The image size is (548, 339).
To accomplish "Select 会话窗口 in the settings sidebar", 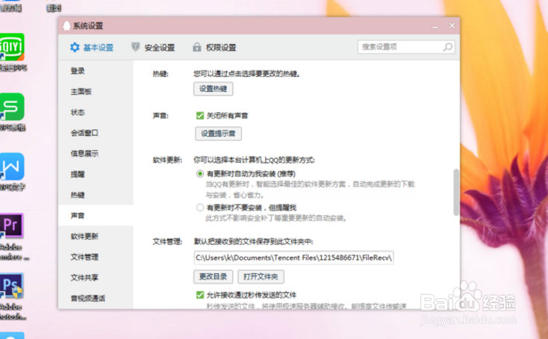I will point(96,133).
